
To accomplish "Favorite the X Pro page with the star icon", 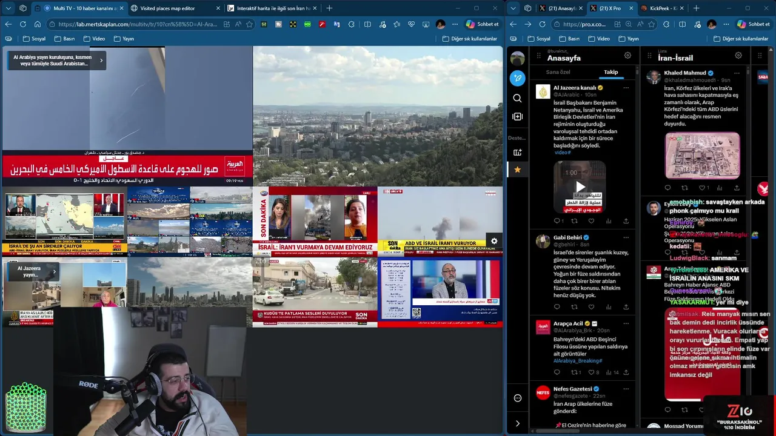I will click(x=651, y=24).
